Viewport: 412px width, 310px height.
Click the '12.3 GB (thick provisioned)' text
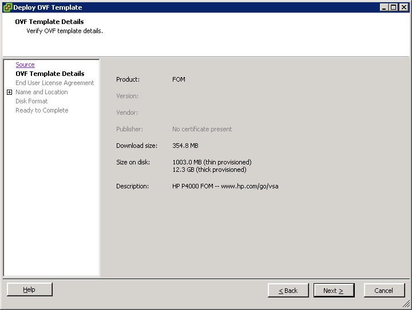pyautogui.click(x=209, y=170)
